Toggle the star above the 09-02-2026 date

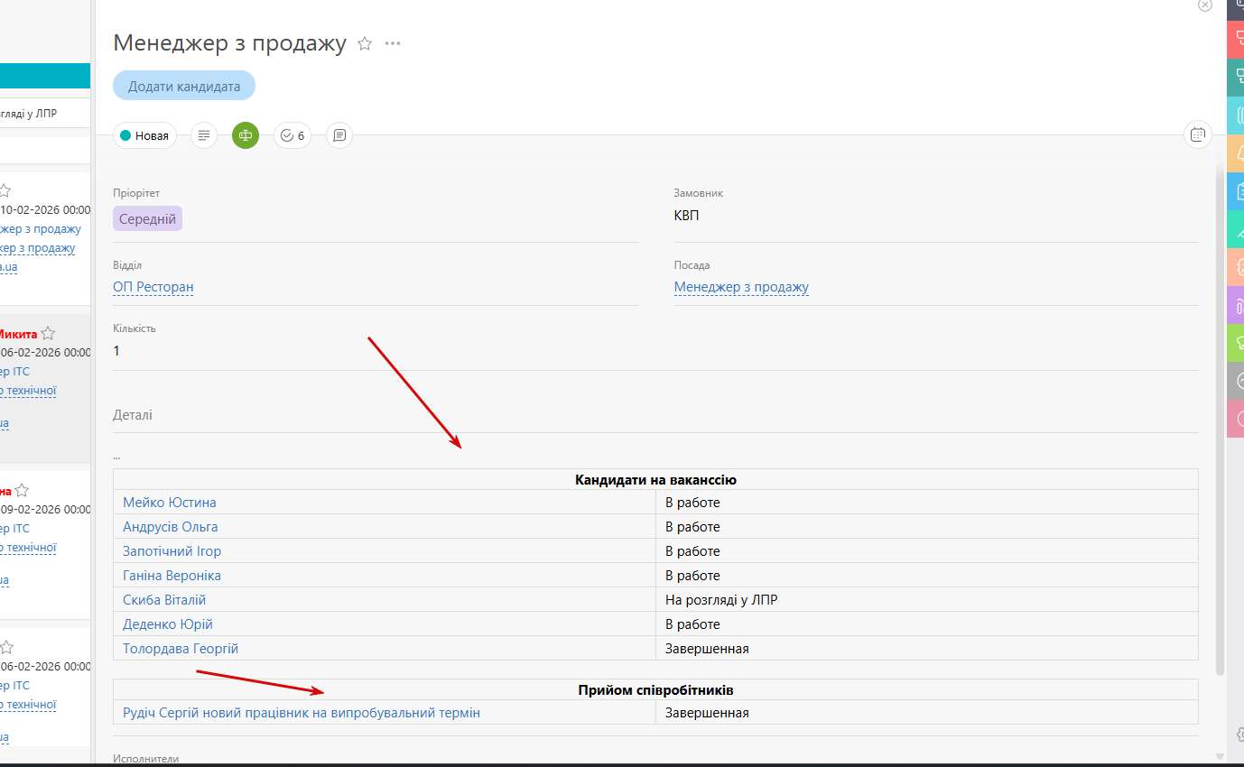[x=22, y=491]
